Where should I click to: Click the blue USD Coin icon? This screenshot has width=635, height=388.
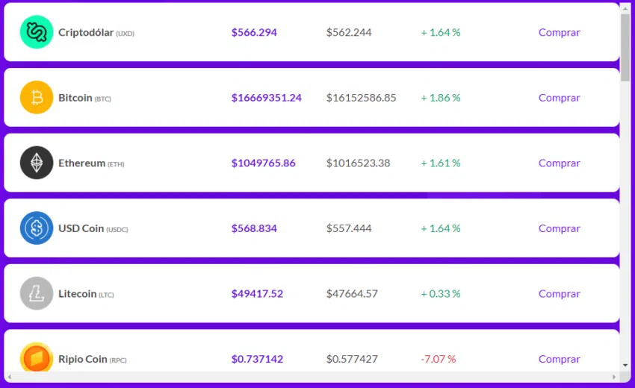[37, 228]
